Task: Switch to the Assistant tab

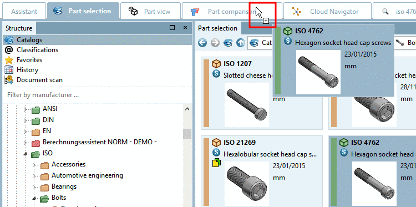Action: (24, 12)
